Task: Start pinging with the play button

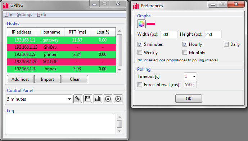Action: tap(118, 99)
